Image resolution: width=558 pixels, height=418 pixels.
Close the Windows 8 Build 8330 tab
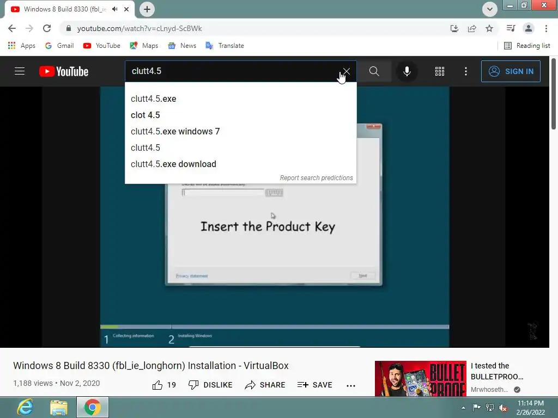126,9
